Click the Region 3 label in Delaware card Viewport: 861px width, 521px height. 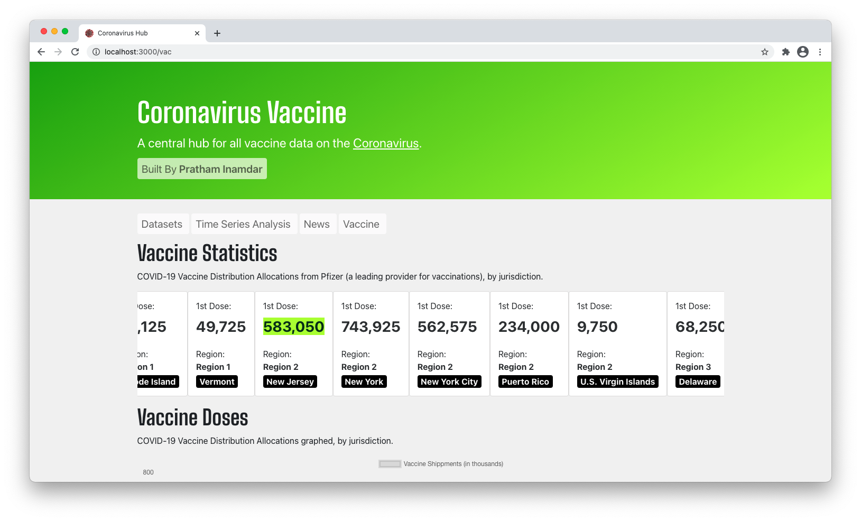coord(693,367)
